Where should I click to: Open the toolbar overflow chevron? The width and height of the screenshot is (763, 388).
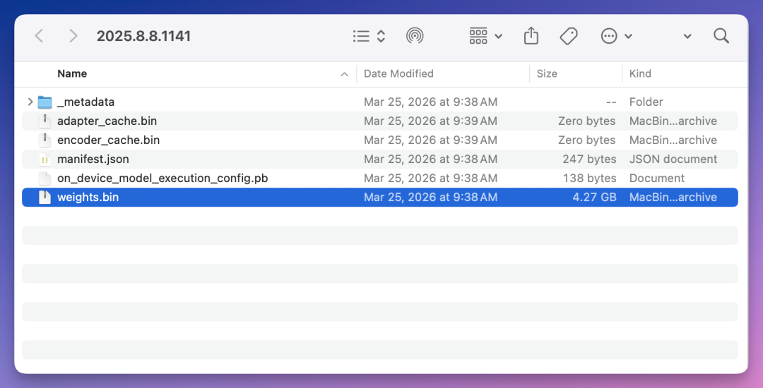(687, 37)
